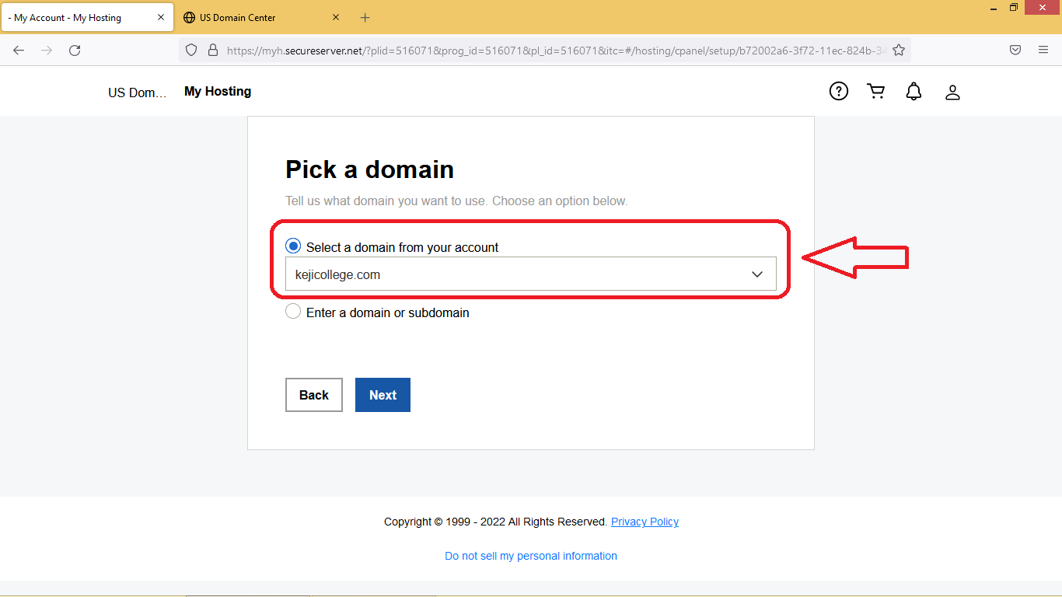
Task: Click the Save to Pocket icon
Action: 1015,51
